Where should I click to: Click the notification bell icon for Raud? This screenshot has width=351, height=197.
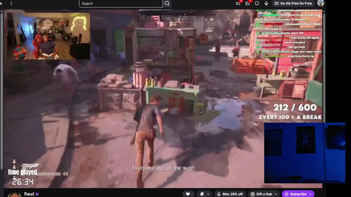click(x=202, y=194)
